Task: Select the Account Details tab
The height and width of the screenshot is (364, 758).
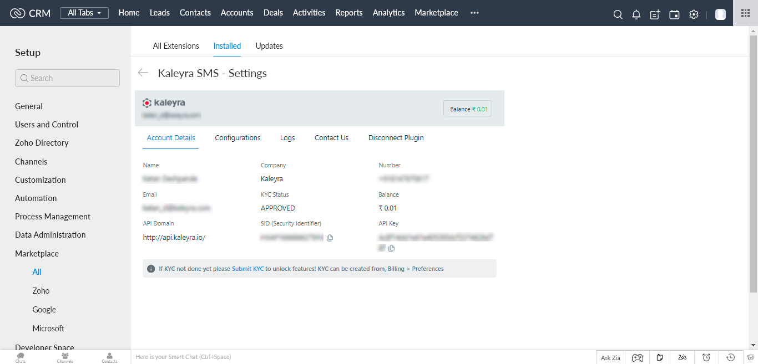Action: point(171,138)
